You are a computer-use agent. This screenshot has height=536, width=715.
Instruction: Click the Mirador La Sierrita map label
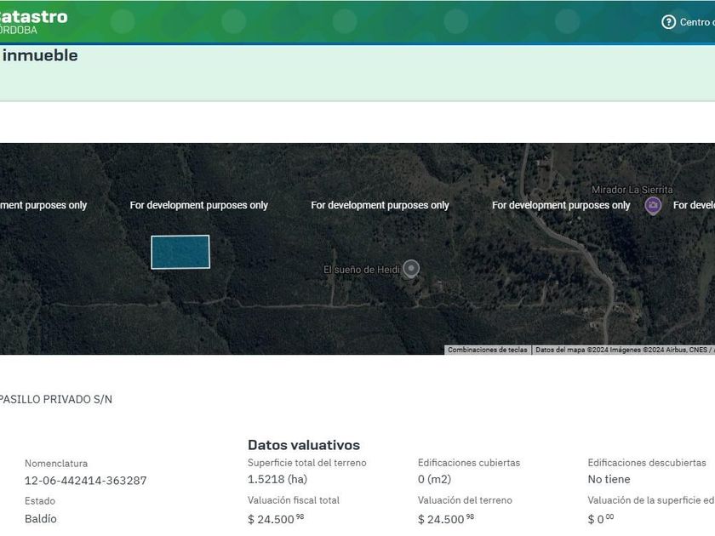click(x=632, y=190)
